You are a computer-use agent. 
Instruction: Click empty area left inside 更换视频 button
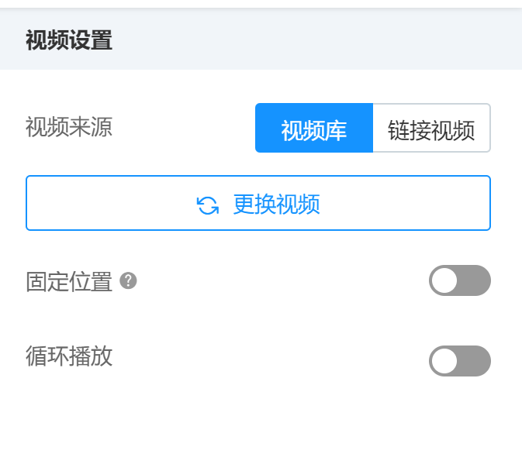tap(110, 203)
